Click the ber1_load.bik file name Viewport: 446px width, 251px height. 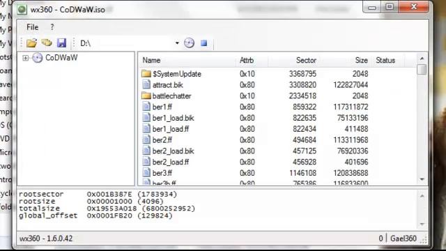[174, 118]
